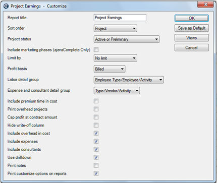
Task: Open Expense and consultant detail group dropdown
Action: (x=117, y=91)
